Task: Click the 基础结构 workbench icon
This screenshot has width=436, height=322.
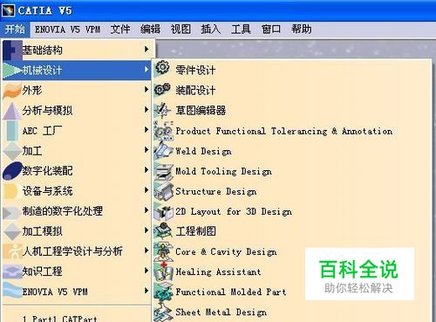Action: point(12,50)
